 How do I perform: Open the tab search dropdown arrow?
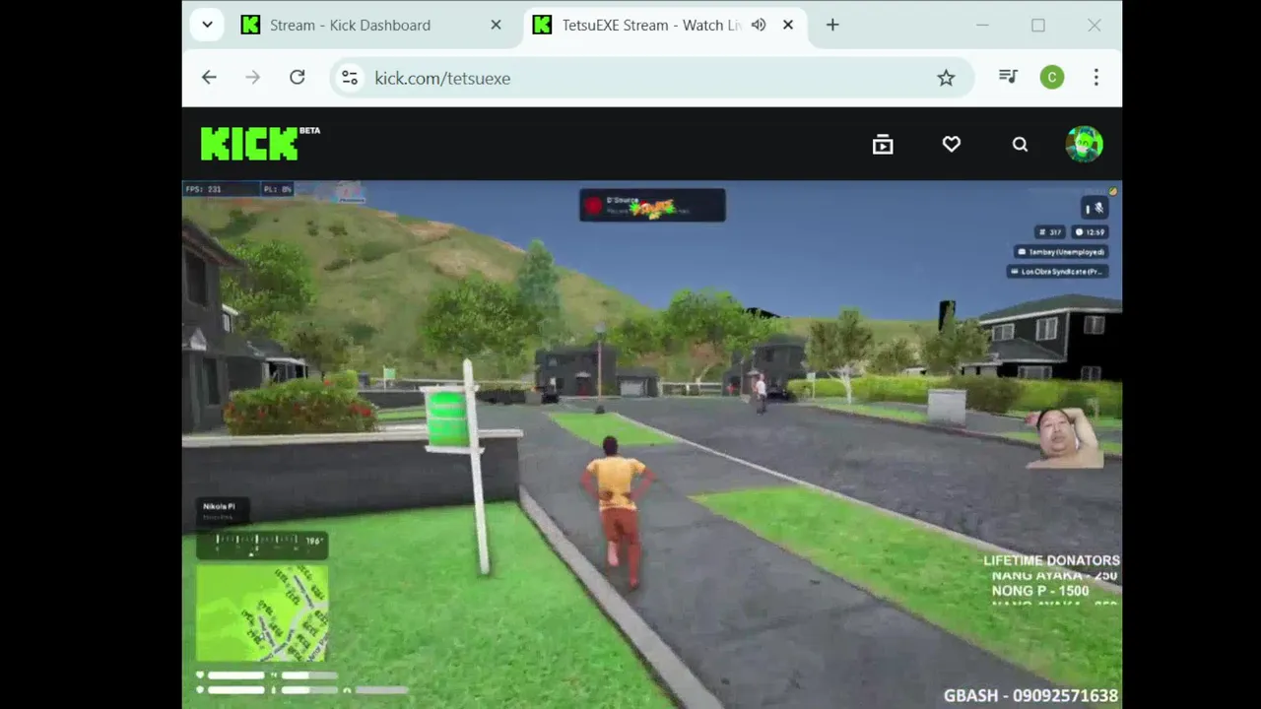(207, 25)
